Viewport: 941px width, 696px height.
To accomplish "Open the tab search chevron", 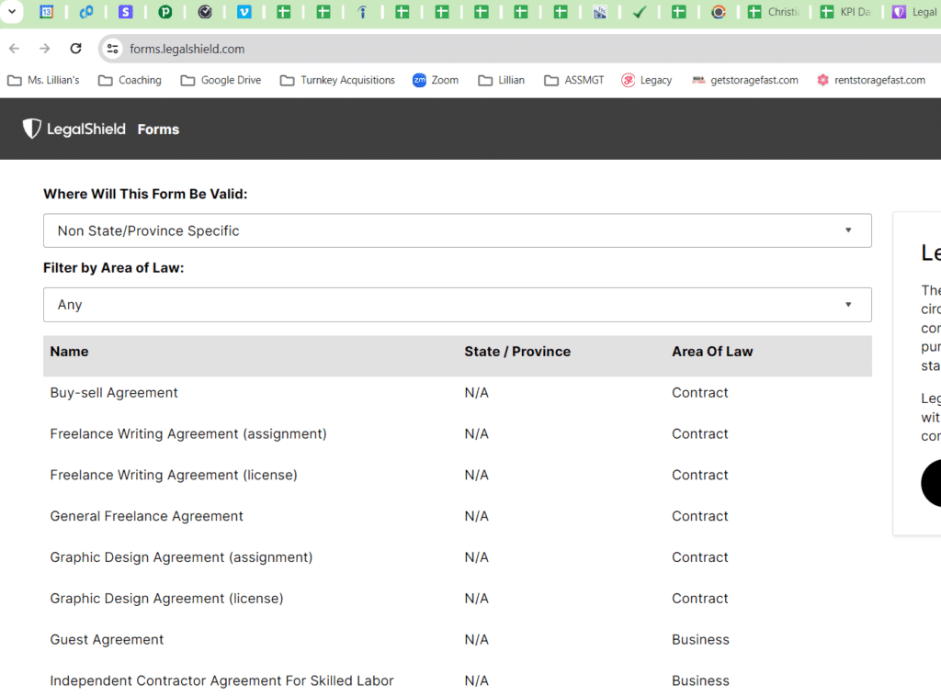I will pyautogui.click(x=13, y=12).
